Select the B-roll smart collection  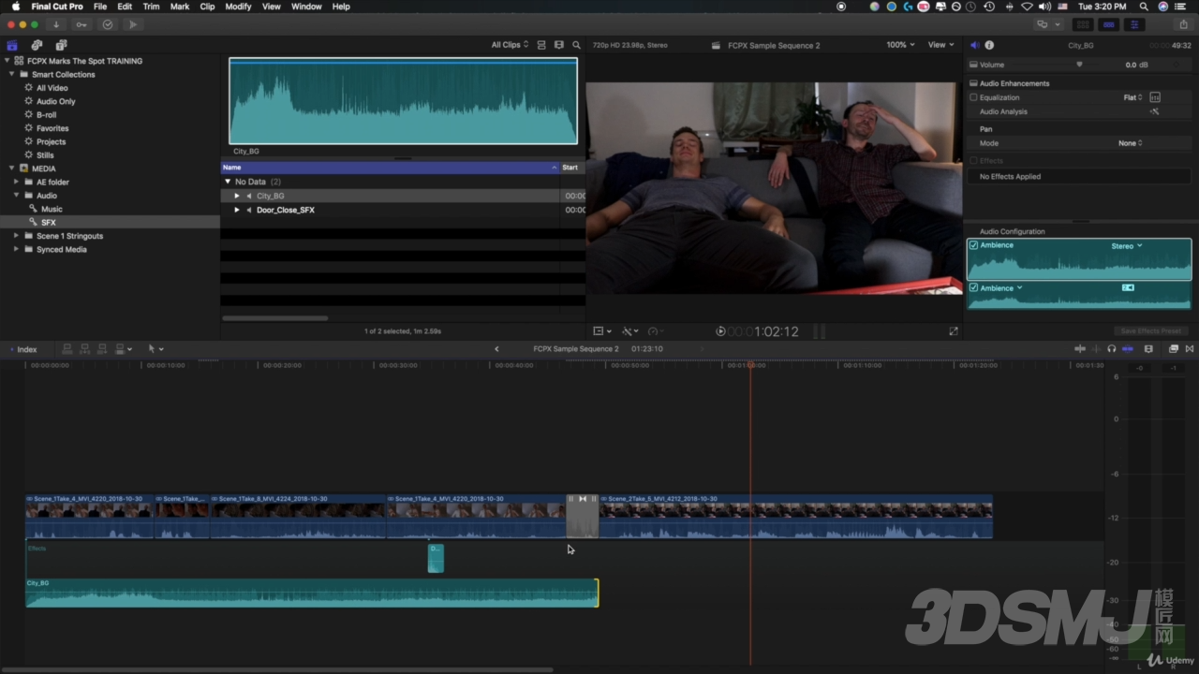(46, 115)
